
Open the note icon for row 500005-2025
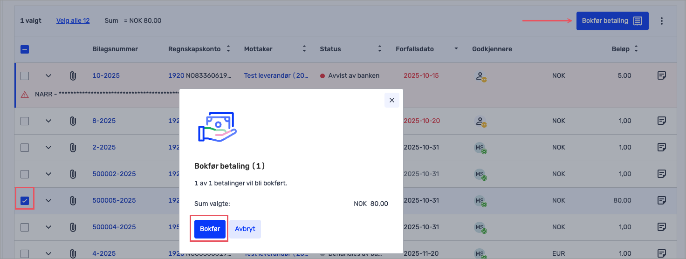pos(661,200)
